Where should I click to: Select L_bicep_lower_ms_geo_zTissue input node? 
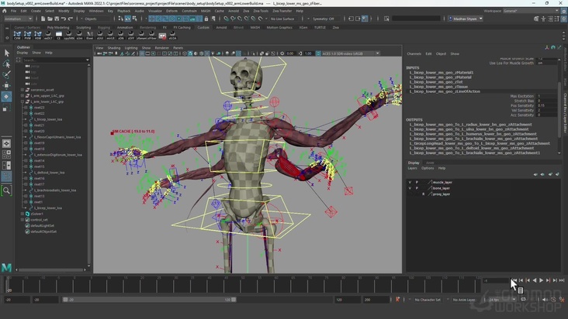[438, 87]
